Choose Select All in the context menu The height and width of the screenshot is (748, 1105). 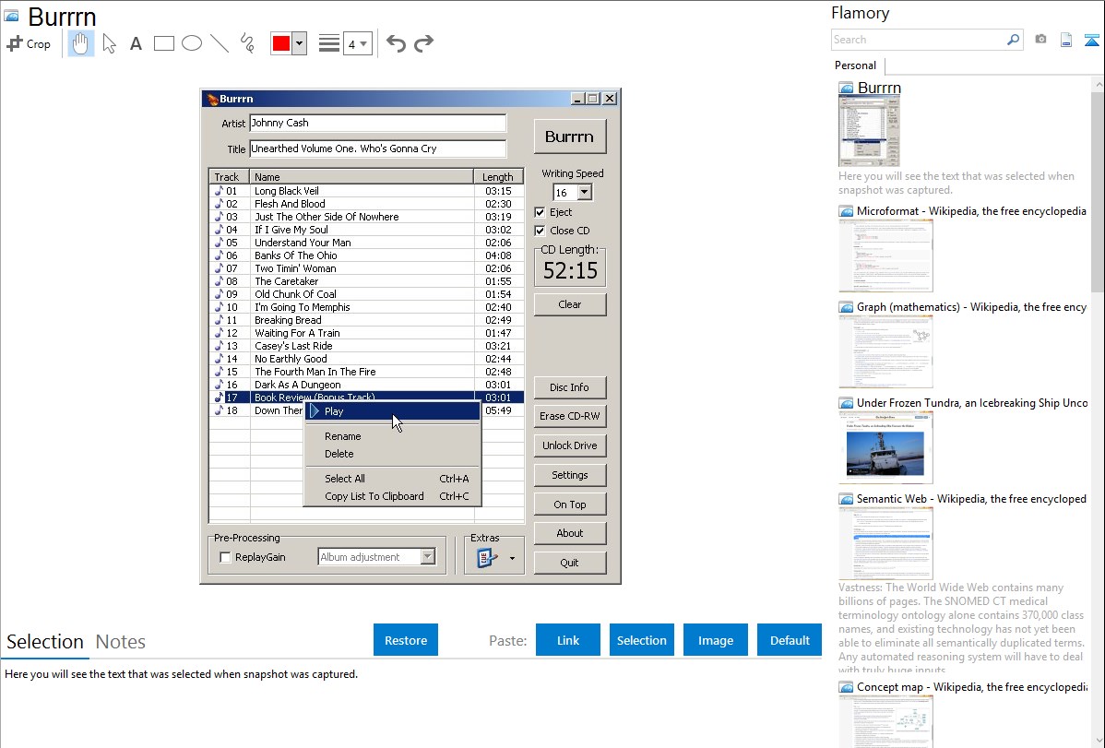(x=393, y=479)
